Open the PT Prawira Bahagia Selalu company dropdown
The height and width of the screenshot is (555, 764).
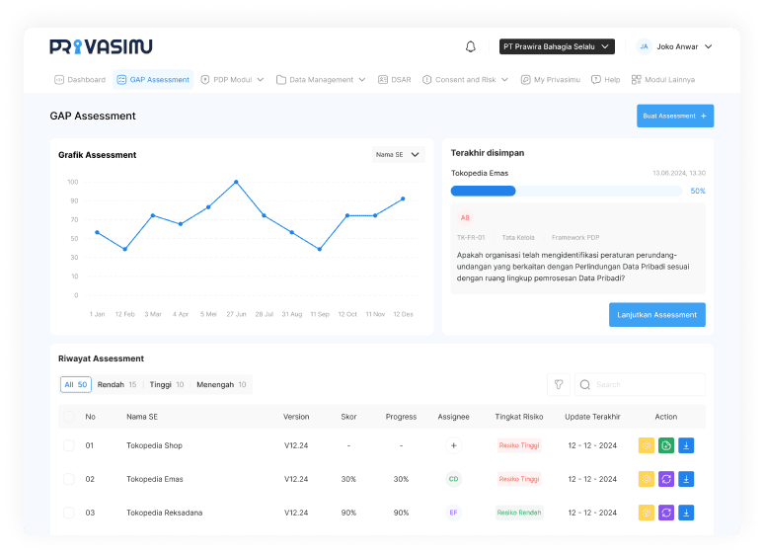[557, 46]
